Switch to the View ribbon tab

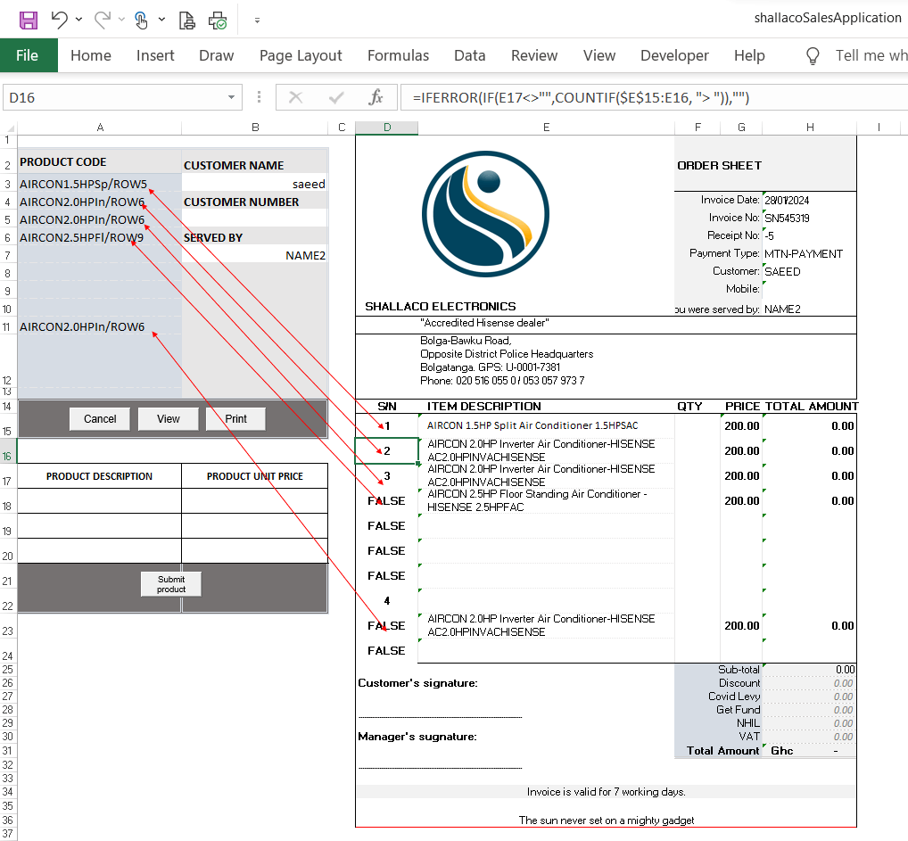598,55
